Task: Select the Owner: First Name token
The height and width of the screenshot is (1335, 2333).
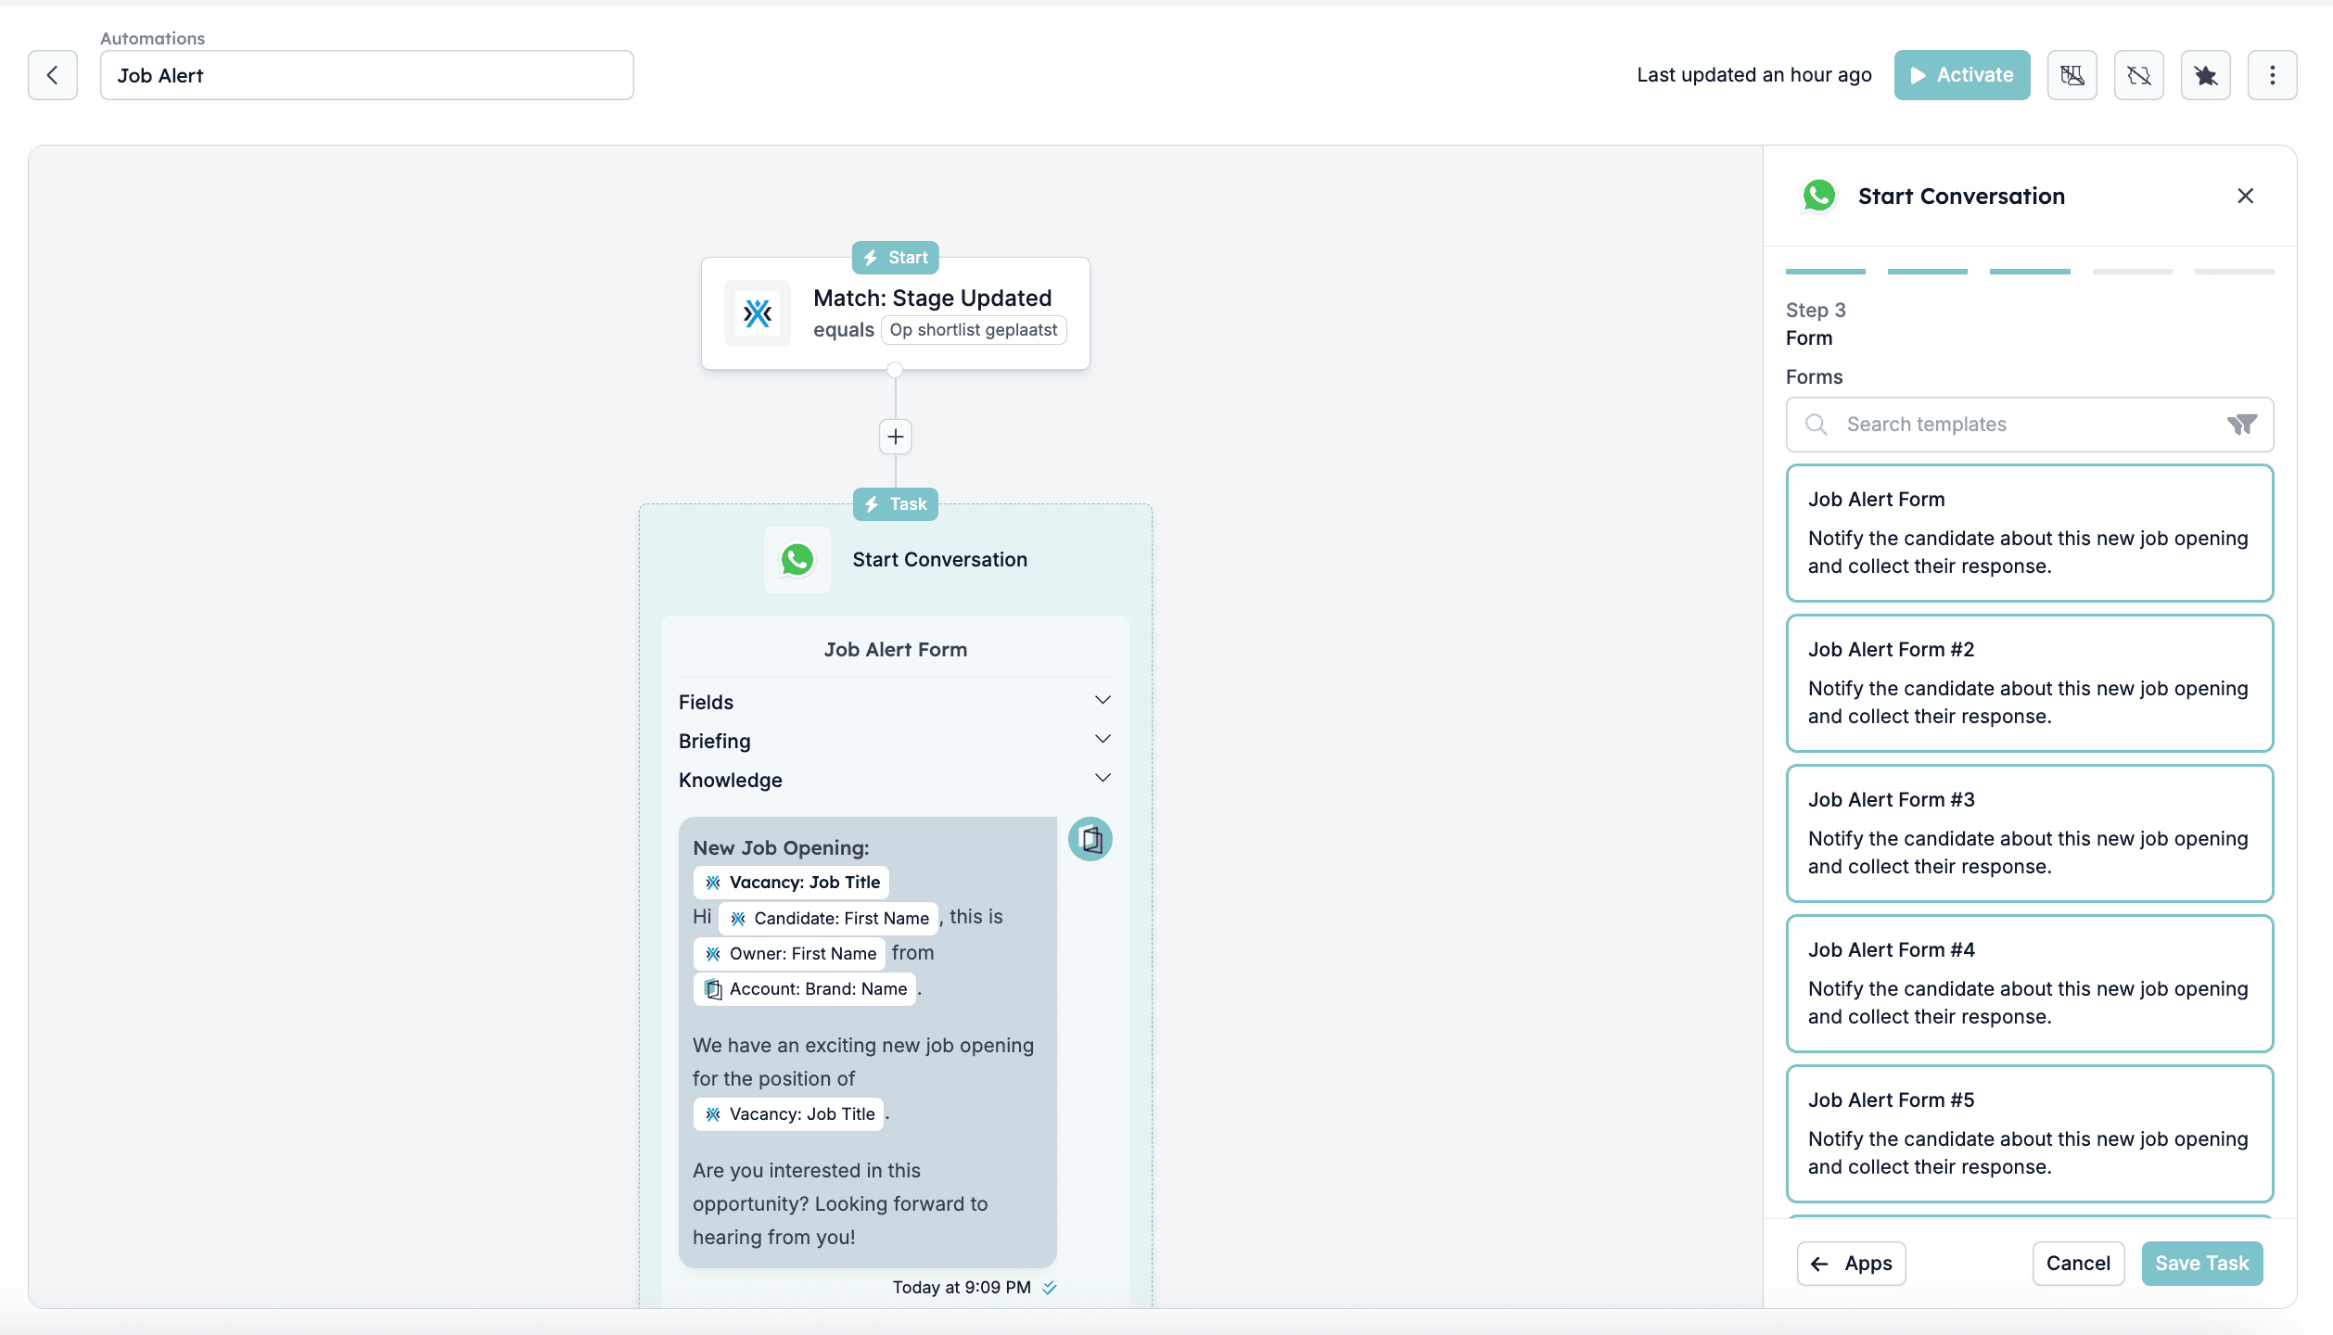Action: [x=789, y=954]
